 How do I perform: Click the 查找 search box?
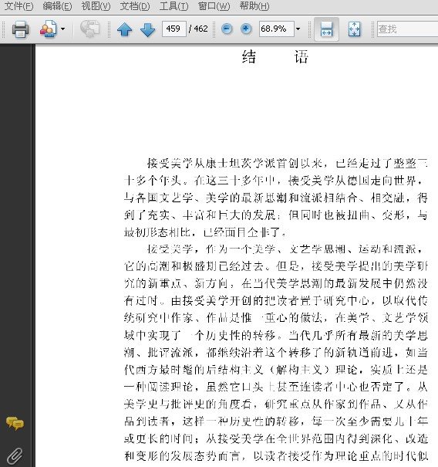(407, 29)
